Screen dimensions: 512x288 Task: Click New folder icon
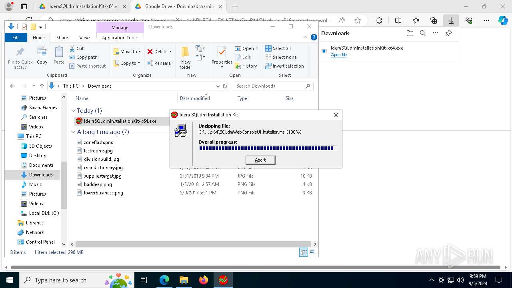[x=186, y=52]
